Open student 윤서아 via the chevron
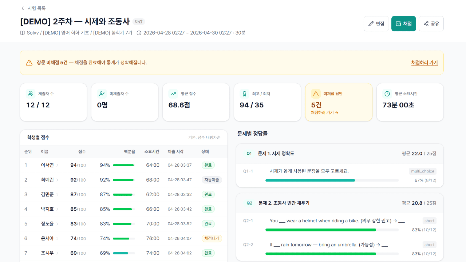 [x=58, y=238]
